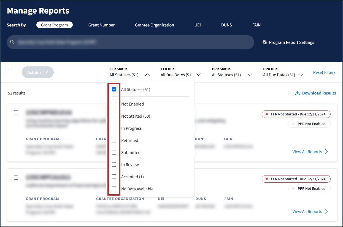Expand the PPR Due dates dropdown

[x=301, y=75]
